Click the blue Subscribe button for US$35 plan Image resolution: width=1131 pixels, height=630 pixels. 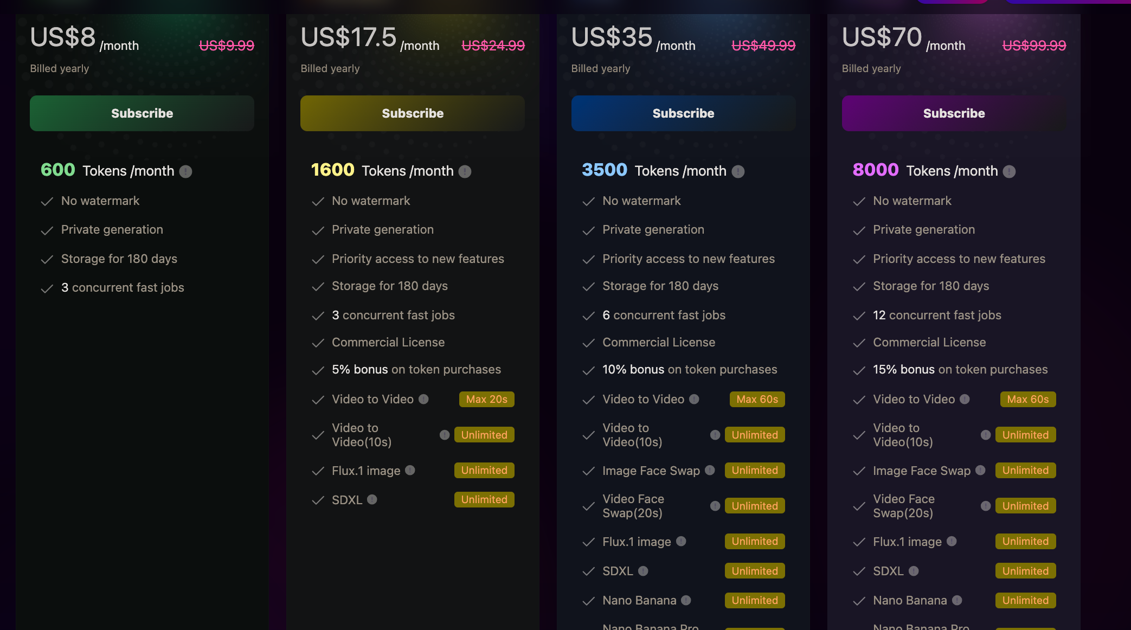point(683,113)
